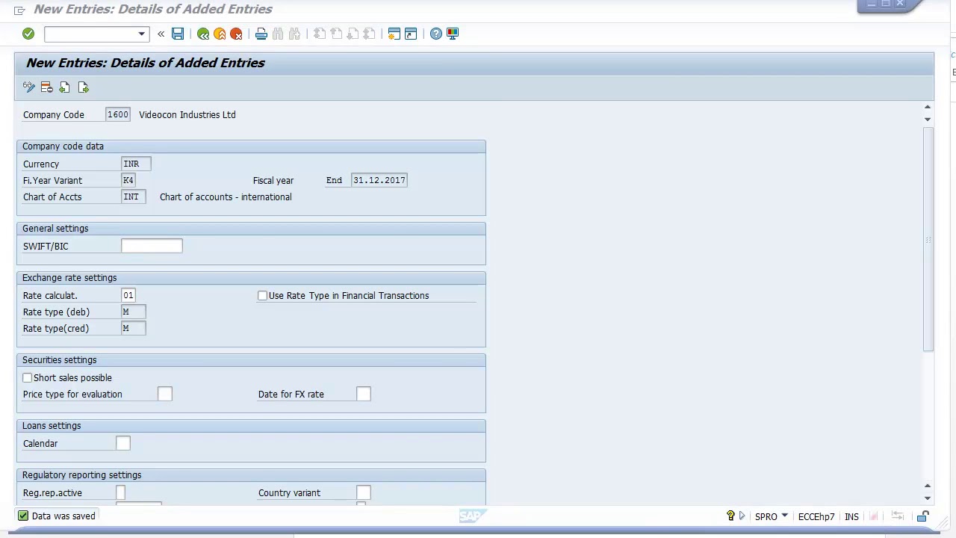Click the red Cancel icon
The image size is (956, 538).
236,34
